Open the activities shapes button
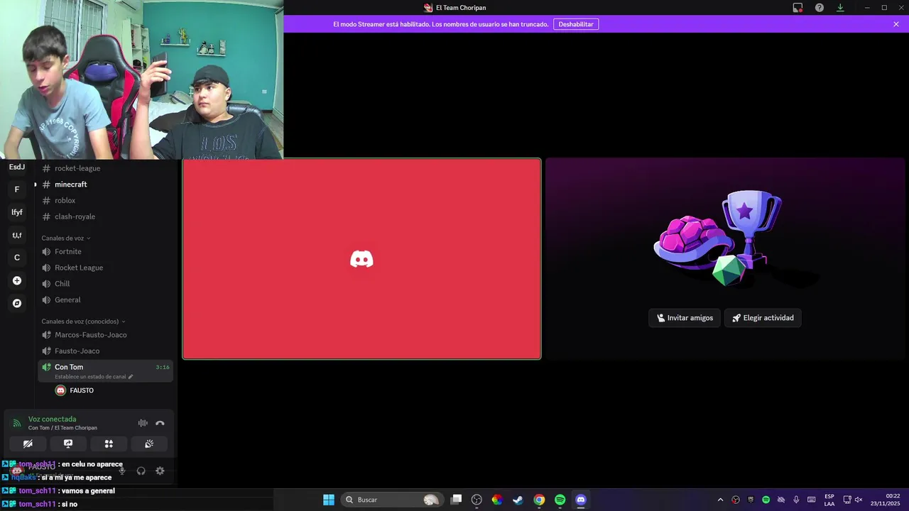This screenshot has width=909, height=511. coord(109,444)
